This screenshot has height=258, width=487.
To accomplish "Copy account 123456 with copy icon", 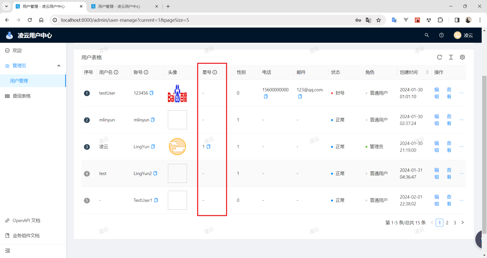I will (151, 93).
